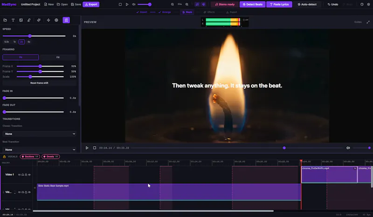The image size is (373, 217).
Task: Click the Frame X slider
Action: 40,66
